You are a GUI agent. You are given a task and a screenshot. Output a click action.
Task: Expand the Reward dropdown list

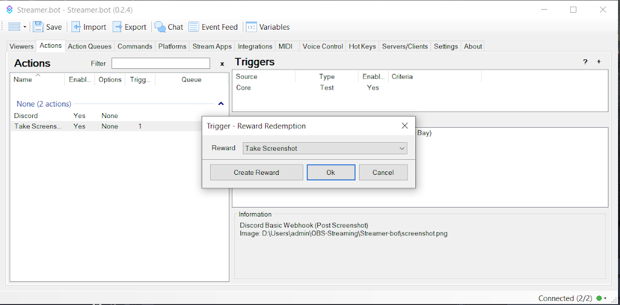401,148
